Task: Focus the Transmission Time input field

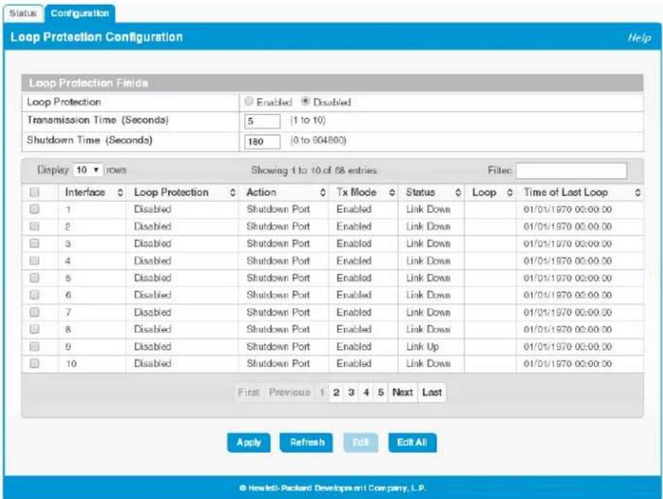Action: tap(262, 121)
